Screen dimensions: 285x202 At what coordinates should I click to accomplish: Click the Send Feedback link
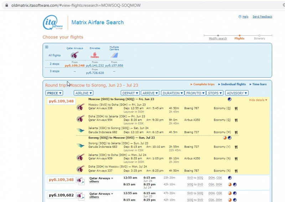pos(262,17)
